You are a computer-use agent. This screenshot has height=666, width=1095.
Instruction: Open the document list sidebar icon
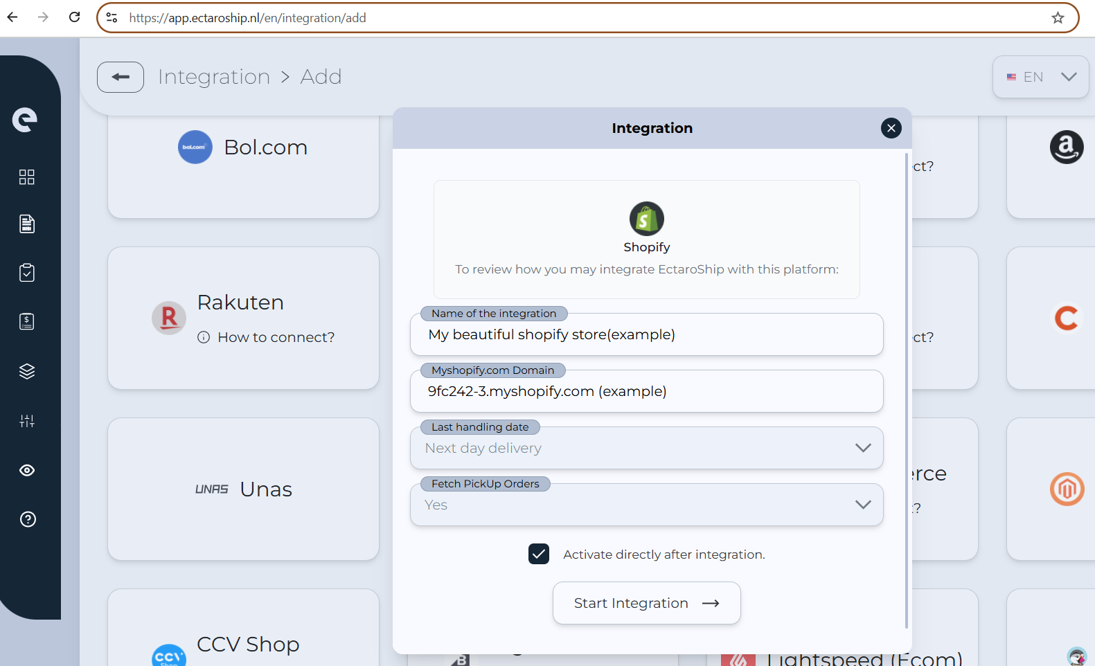tap(27, 224)
